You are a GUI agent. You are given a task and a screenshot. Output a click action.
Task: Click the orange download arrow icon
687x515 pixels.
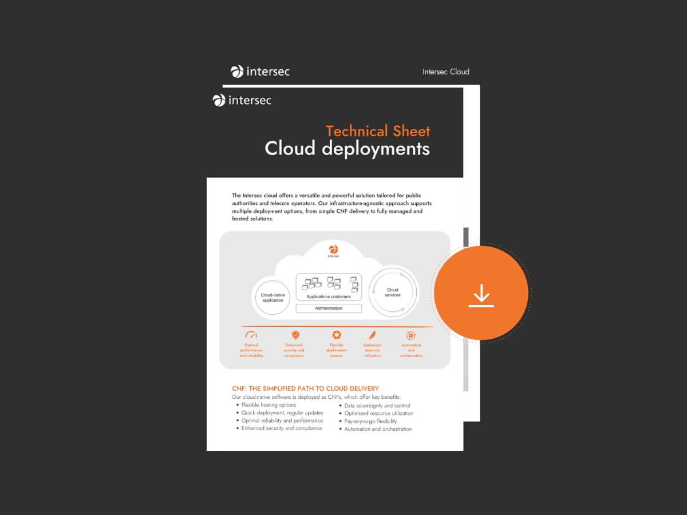tap(481, 294)
